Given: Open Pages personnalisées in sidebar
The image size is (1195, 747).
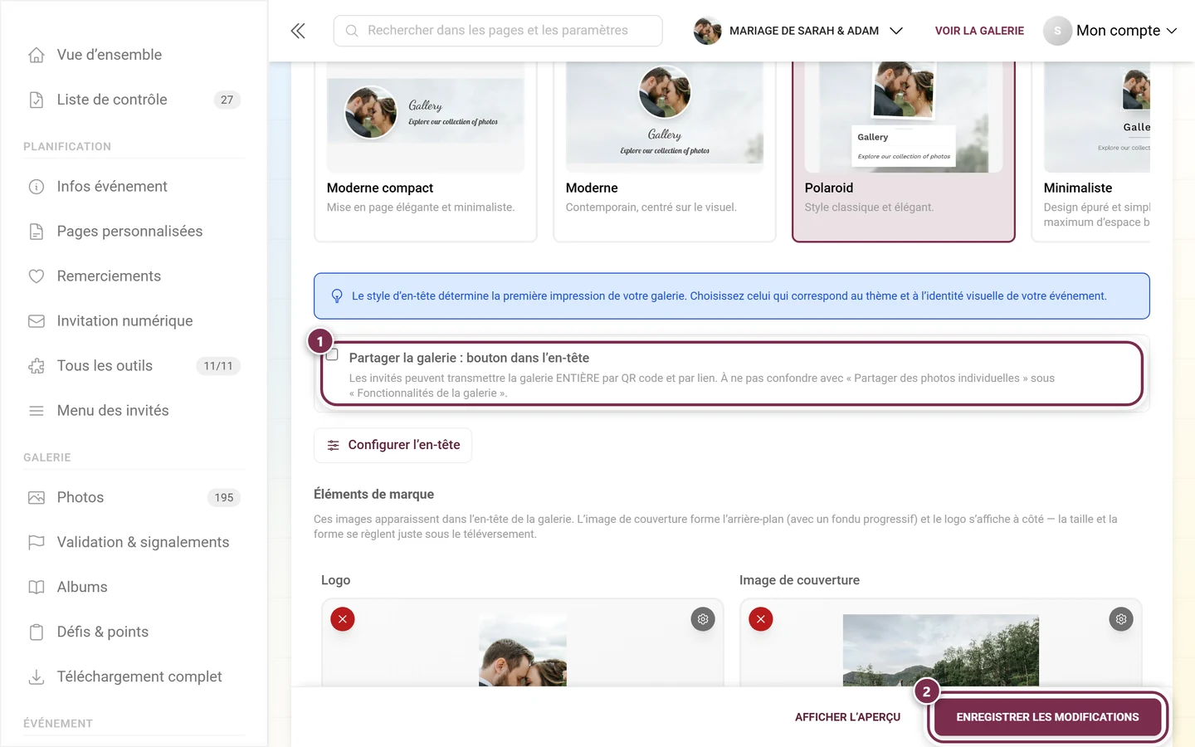Looking at the screenshot, I should point(130,232).
